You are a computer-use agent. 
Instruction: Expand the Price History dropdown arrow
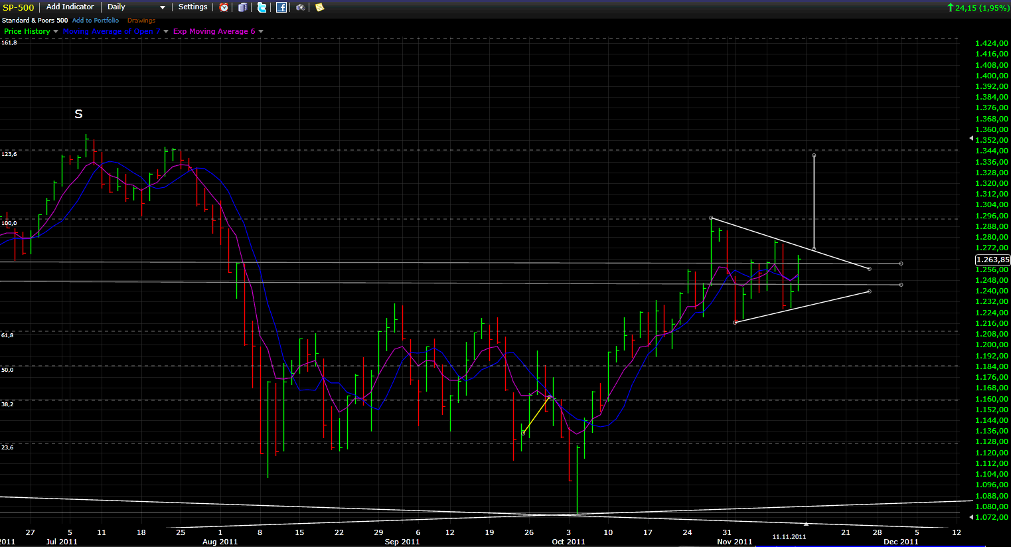[x=56, y=31]
